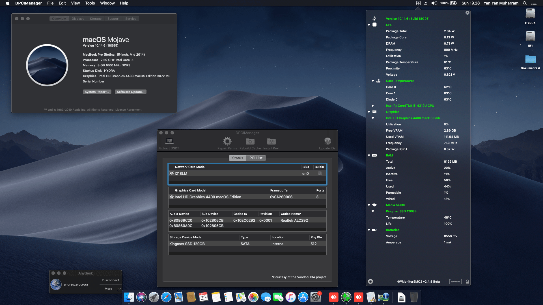Screen dimensions: 543x305
Task: Expand the Intel Core i5-4310U CPU entry
Action: (x=373, y=106)
